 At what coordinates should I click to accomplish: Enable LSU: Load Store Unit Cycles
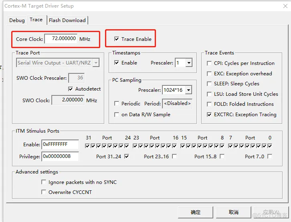tap(209, 94)
